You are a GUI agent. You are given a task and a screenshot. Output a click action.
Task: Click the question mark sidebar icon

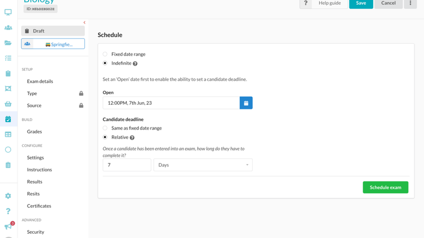coord(8,211)
